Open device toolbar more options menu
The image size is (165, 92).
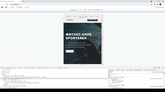pos(163,10)
